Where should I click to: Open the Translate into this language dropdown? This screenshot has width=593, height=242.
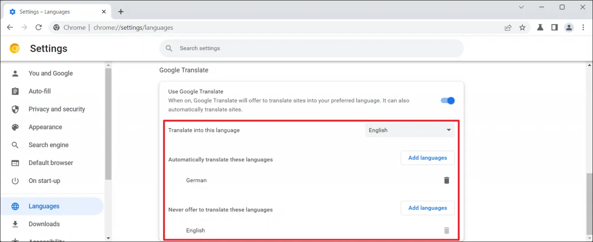click(x=410, y=130)
